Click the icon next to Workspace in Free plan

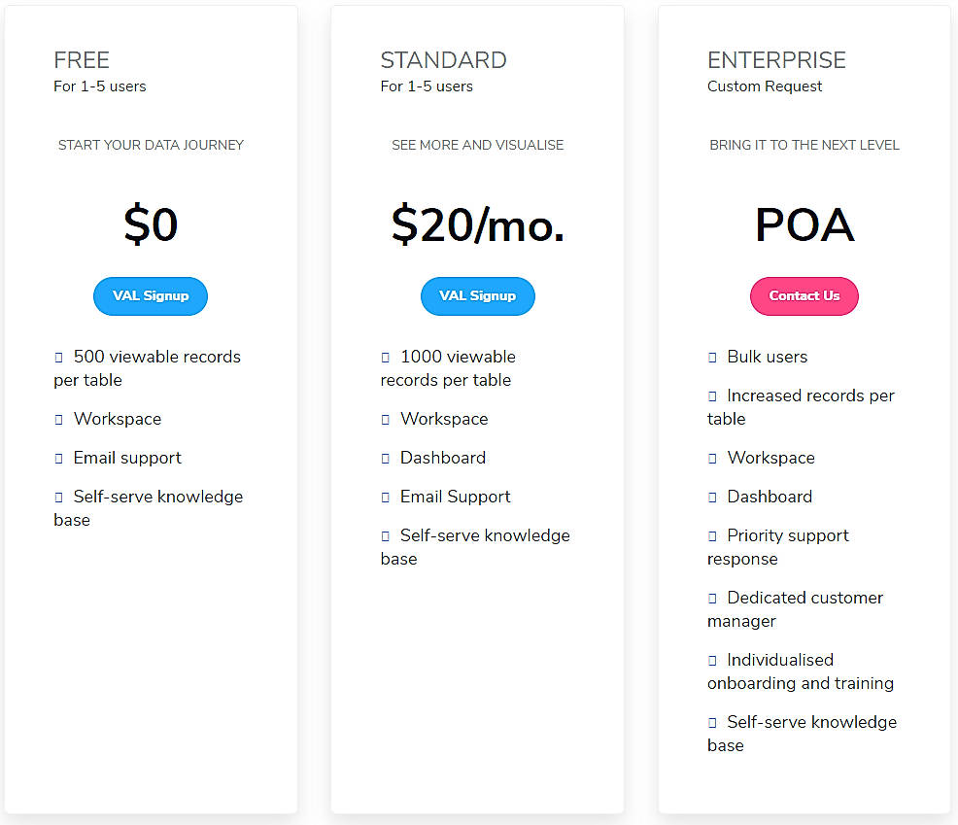57,418
